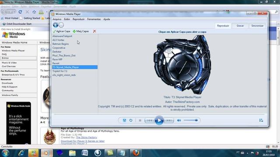Toggle repeat in the player controls

[131, 120]
